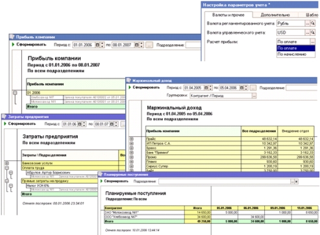The height and width of the screenshot is (235, 320).
Task: Click the spinner arrows beside date 01.04.2005
Action: [211, 88]
